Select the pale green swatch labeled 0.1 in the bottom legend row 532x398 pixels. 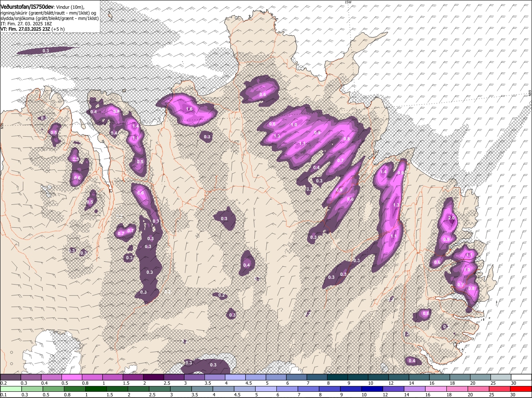coord(10,389)
